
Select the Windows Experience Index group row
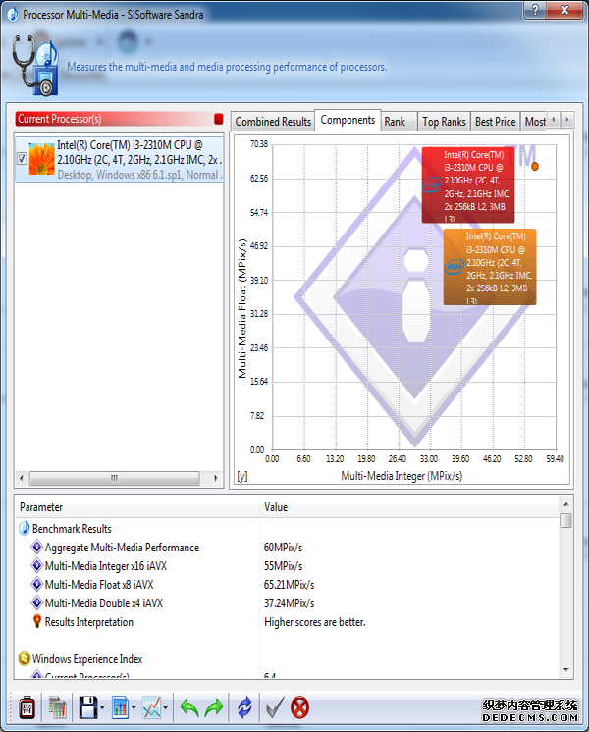click(x=288, y=659)
